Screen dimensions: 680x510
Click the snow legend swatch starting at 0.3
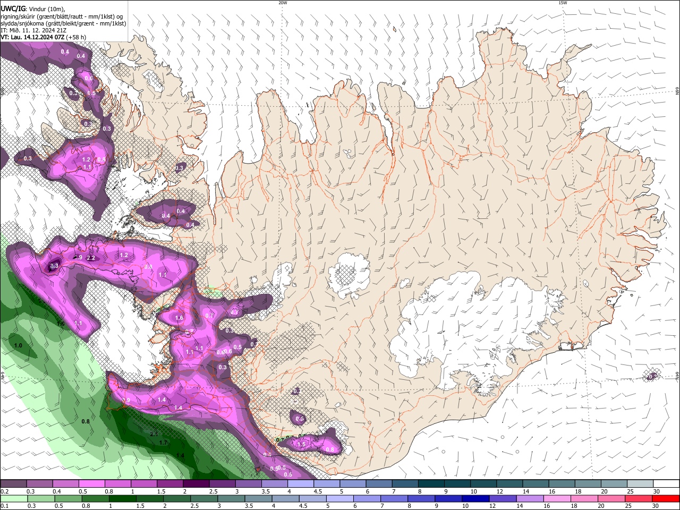(39, 483)
